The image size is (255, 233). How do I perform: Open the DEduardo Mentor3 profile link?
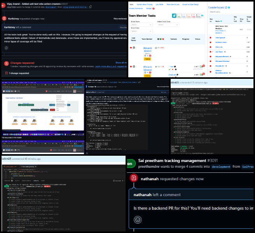pyautogui.click(x=147, y=49)
